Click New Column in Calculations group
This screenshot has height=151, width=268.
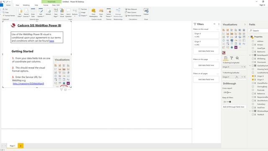(131, 12)
